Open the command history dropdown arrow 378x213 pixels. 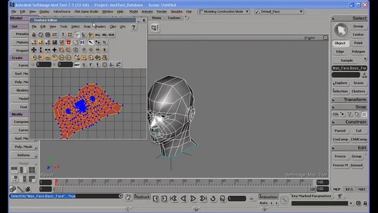point(120,196)
